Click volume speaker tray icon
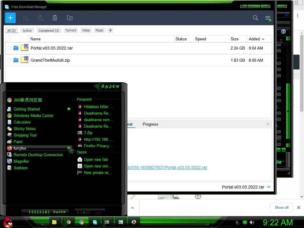Viewport: 304px width, 228px height. pos(252,222)
